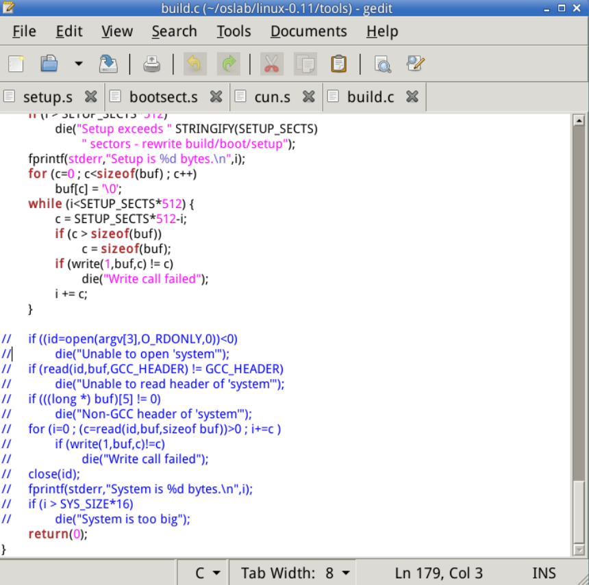Save the build.c file
Screen dimensions: 589x585
coord(108,63)
